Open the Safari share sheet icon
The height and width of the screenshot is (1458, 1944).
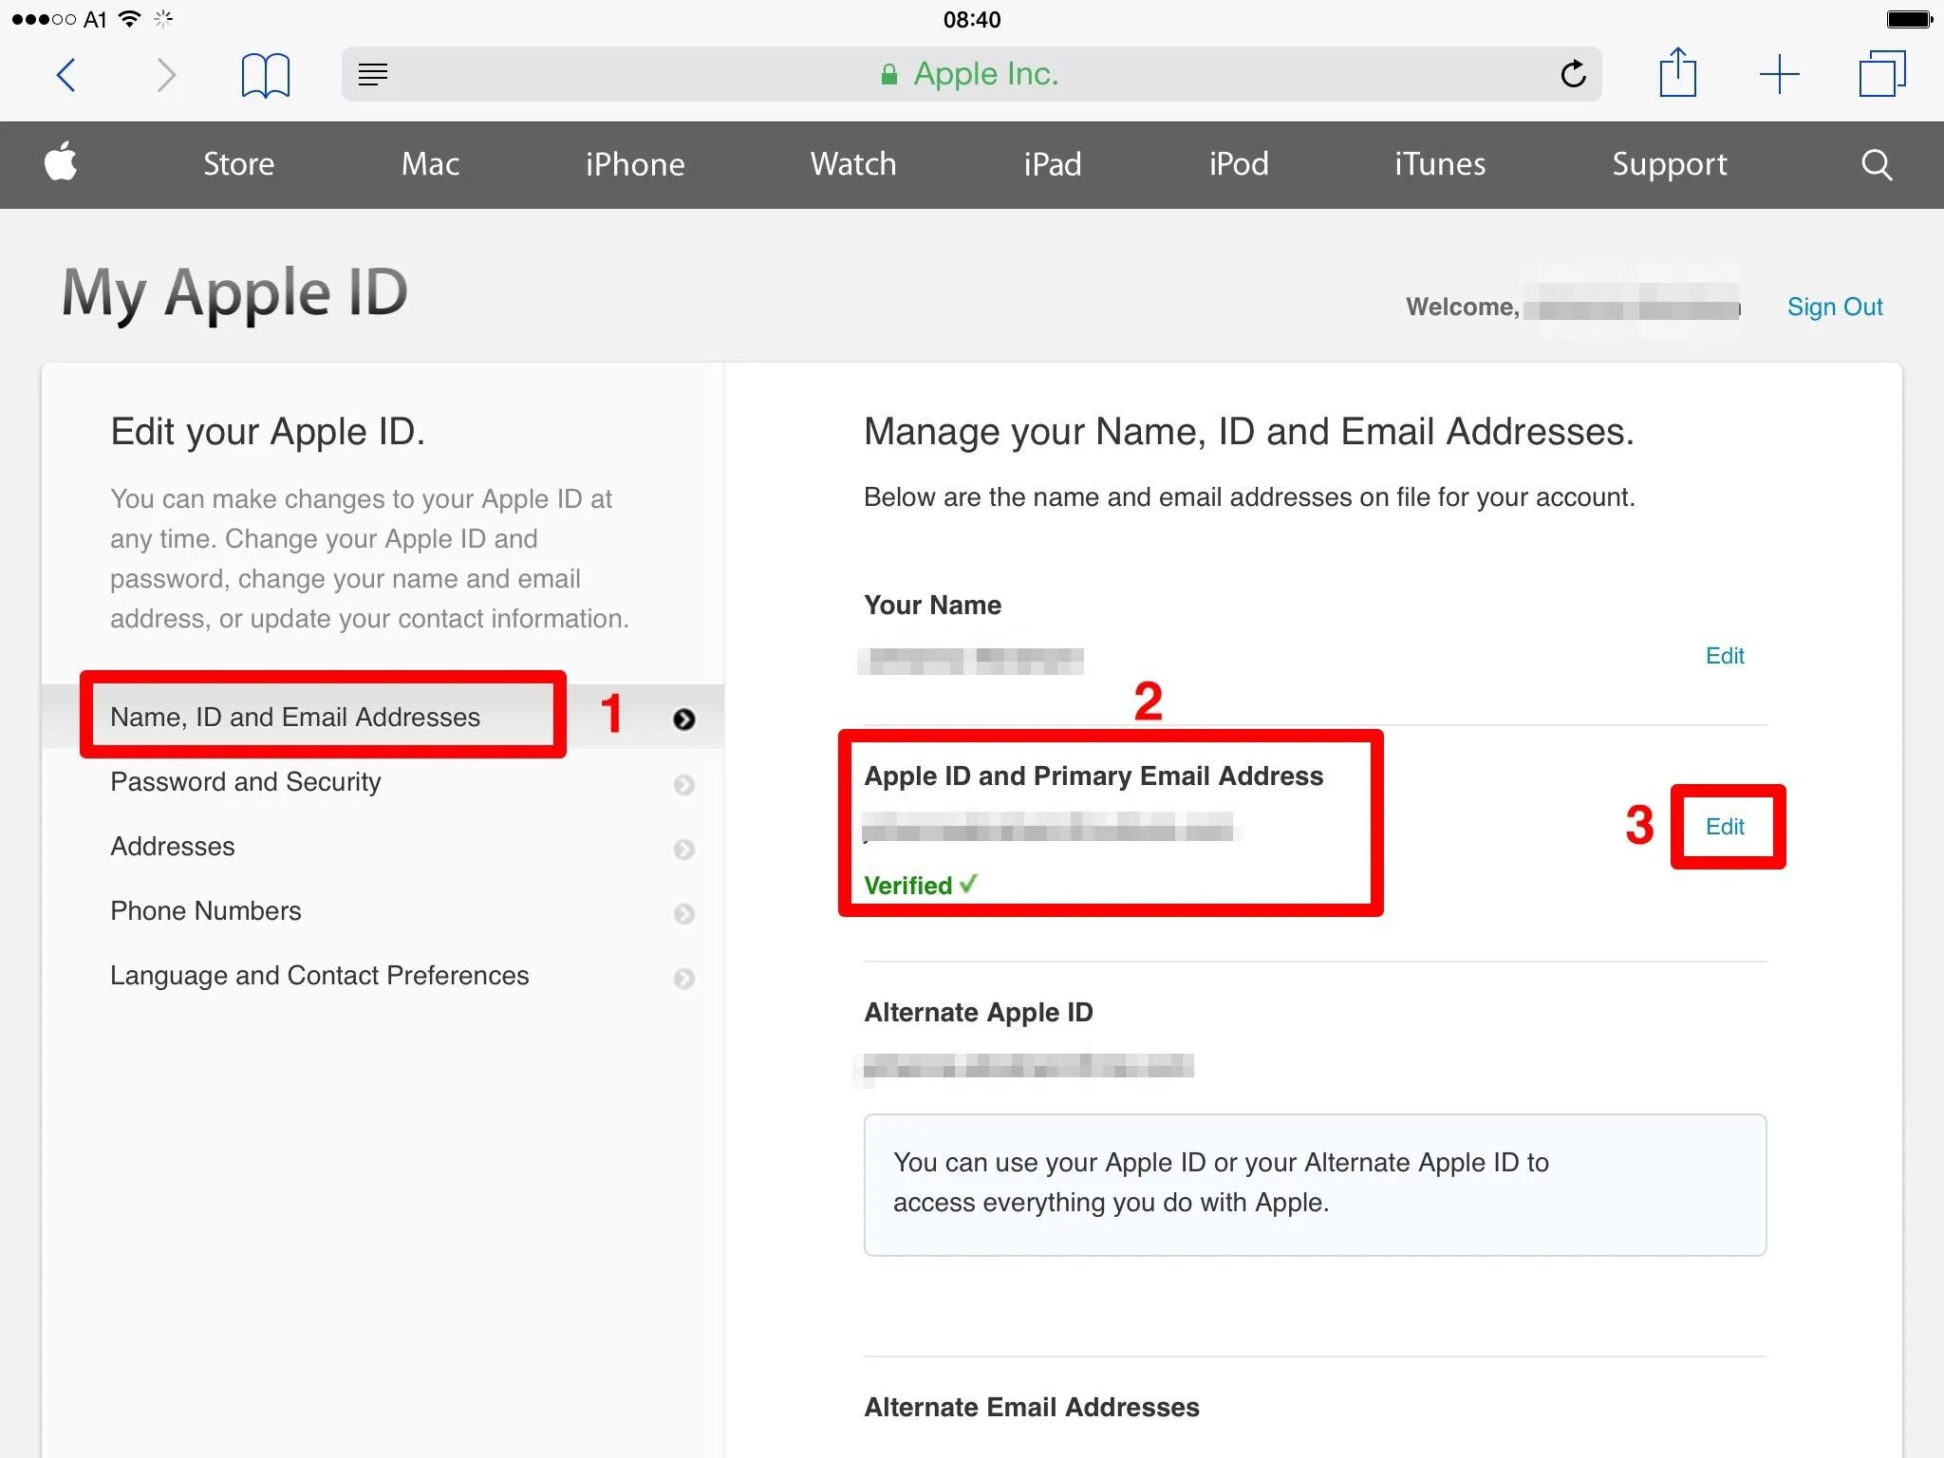[x=1677, y=72]
